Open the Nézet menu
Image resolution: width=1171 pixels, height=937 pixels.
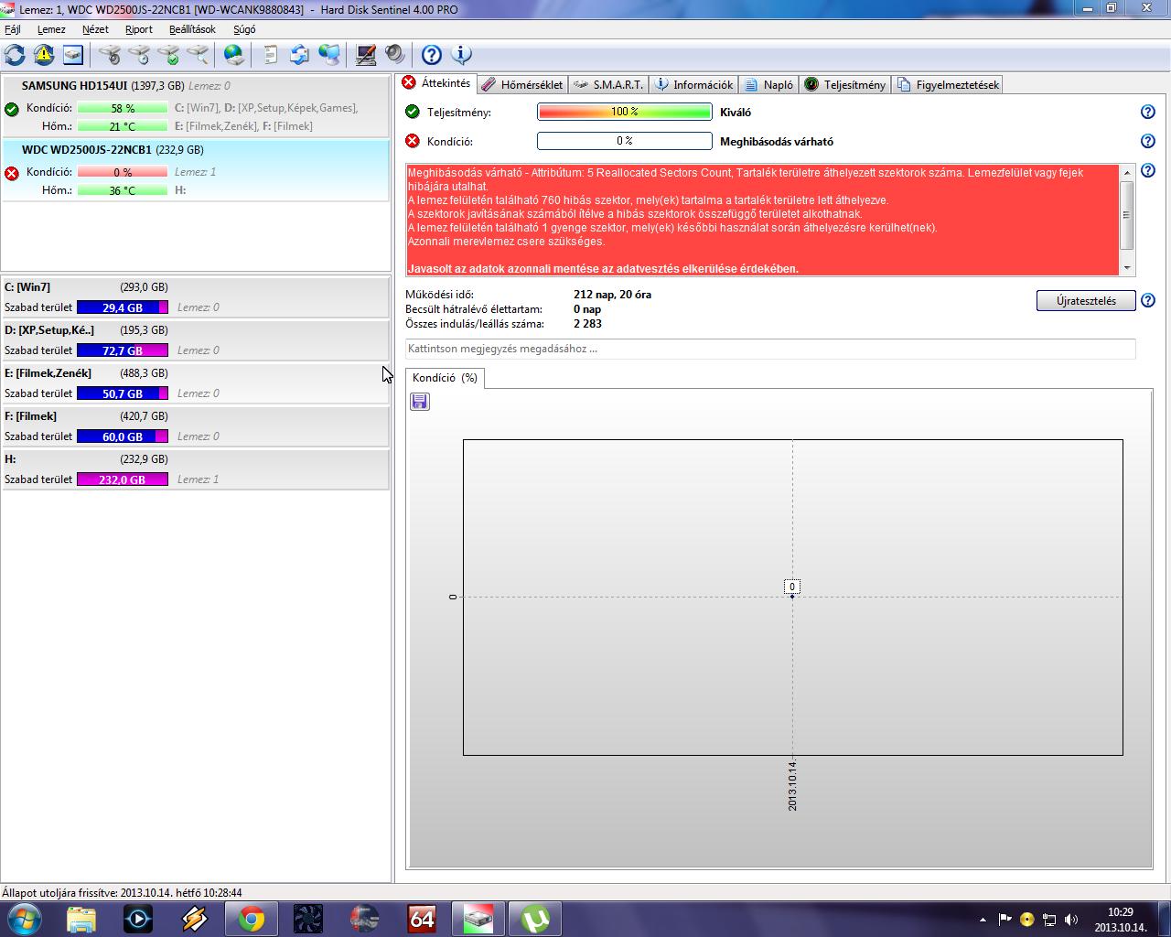pyautogui.click(x=95, y=29)
